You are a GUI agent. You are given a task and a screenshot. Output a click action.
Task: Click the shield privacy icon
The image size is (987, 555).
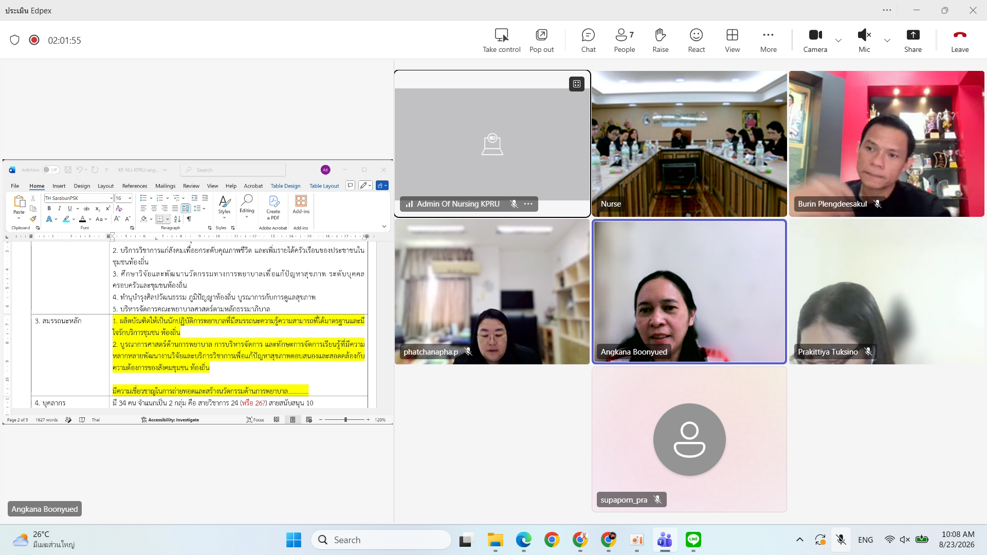click(14, 40)
